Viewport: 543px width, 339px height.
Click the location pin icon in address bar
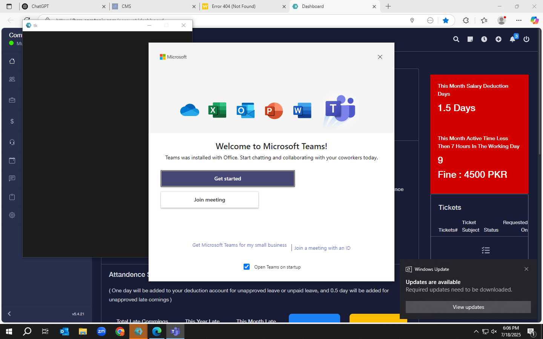click(x=412, y=20)
